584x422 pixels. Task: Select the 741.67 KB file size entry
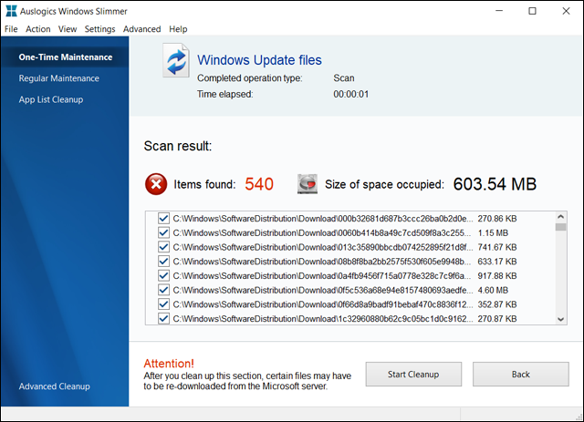497,247
